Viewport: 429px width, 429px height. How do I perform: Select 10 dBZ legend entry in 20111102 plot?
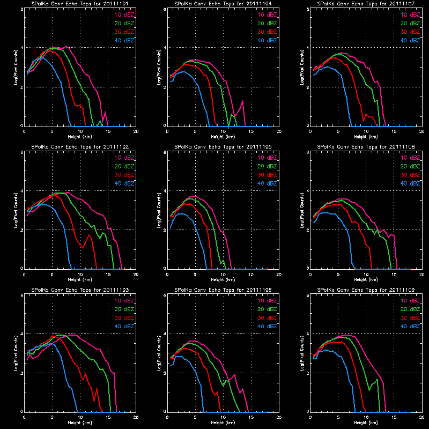[124, 158]
